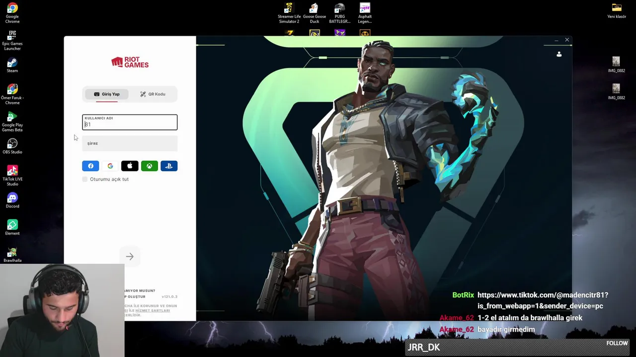Click the v121.0.3 version text
The image size is (636, 357).
tap(169, 297)
